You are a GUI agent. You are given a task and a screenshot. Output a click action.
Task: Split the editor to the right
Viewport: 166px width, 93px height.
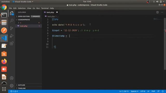[x=157, y=12]
